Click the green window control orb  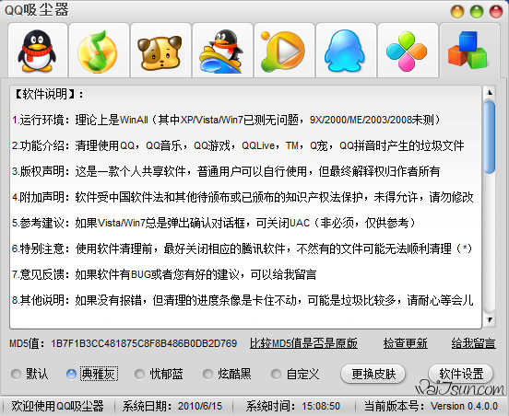pos(477,12)
